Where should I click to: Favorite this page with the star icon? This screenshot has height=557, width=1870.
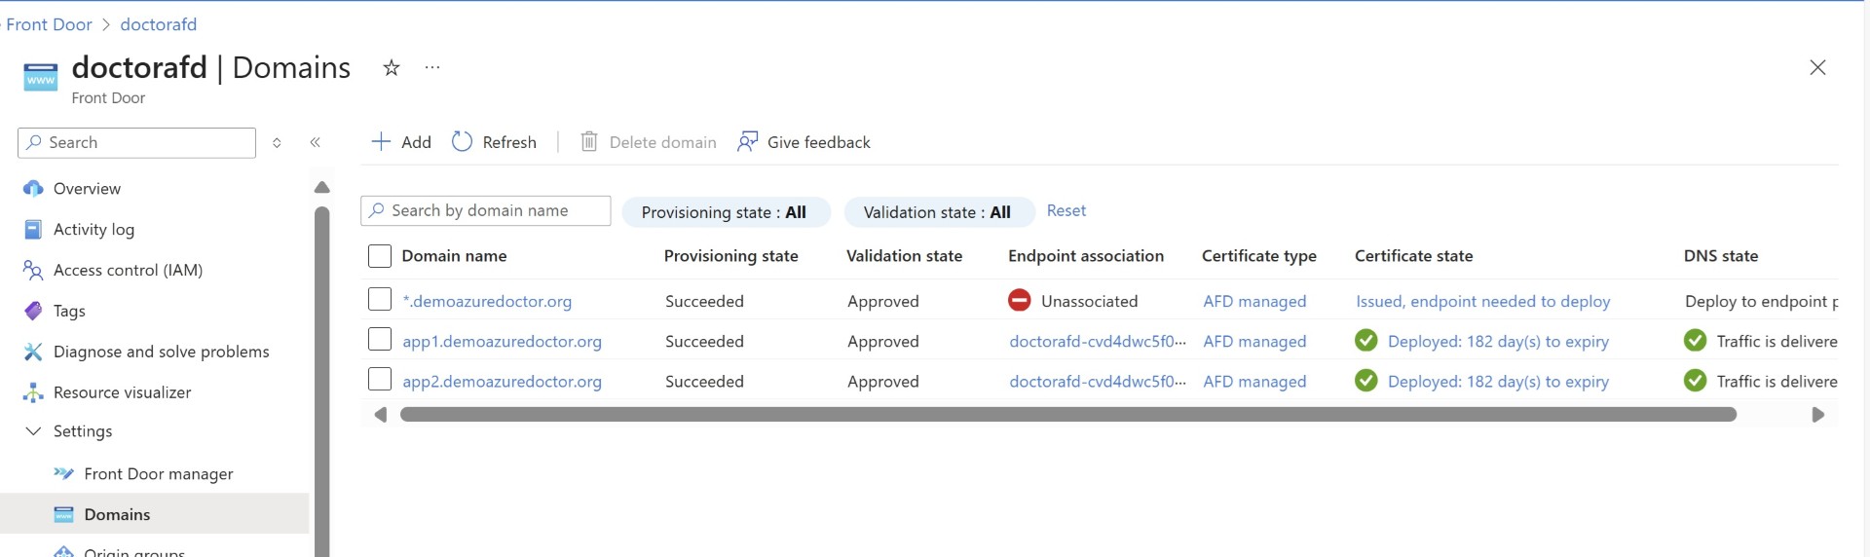point(392,67)
